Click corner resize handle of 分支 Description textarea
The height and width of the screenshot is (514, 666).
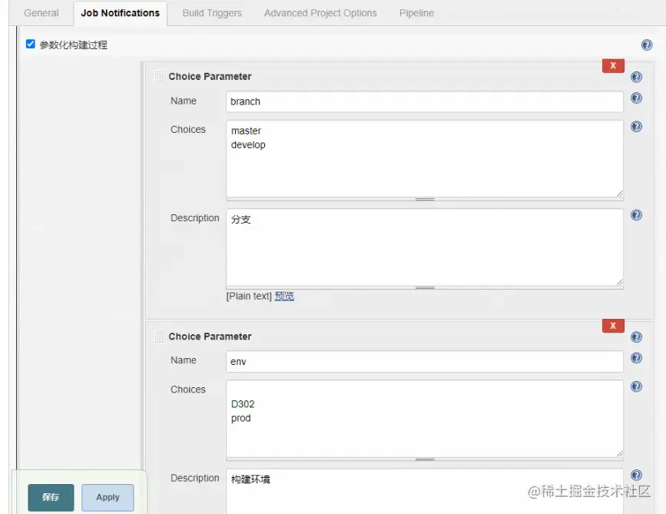tap(620, 282)
